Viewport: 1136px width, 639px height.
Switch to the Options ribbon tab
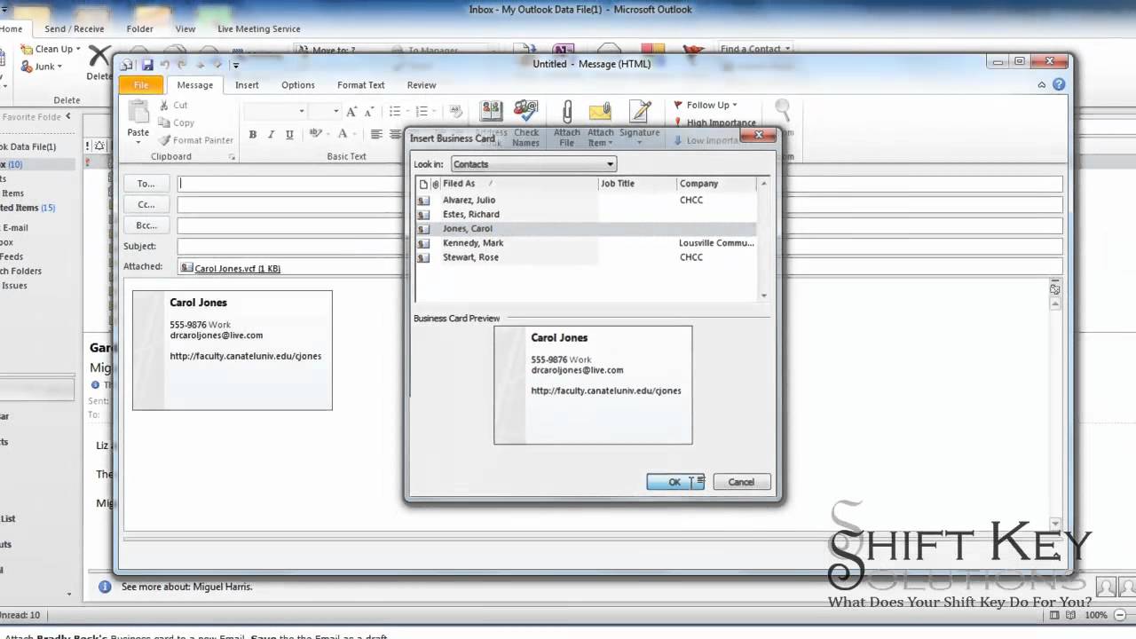[297, 85]
